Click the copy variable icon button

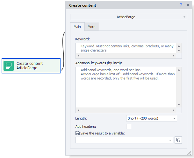pyautogui.click(x=178, y=140)
